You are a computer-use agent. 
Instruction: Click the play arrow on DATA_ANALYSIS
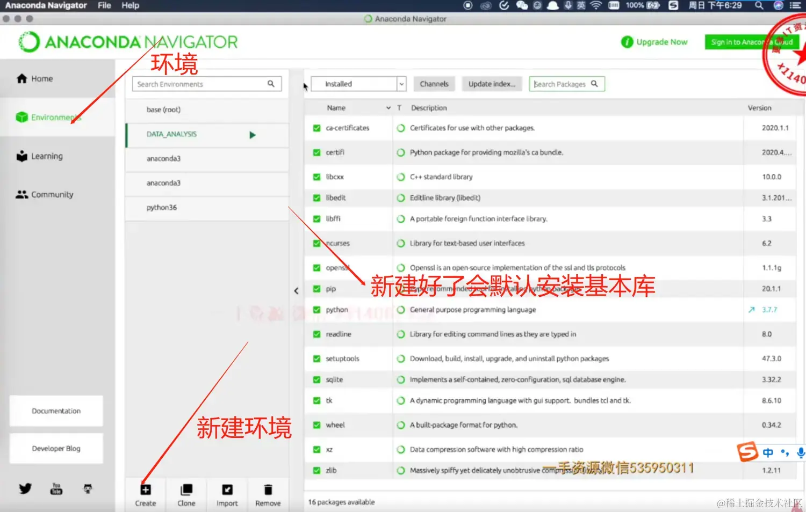[253, 135]
